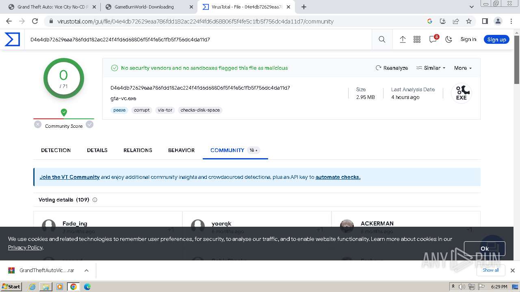This screenshot has width=520, height=292.
Task: Open the notifications comment icon
Action: click(433, 39)
